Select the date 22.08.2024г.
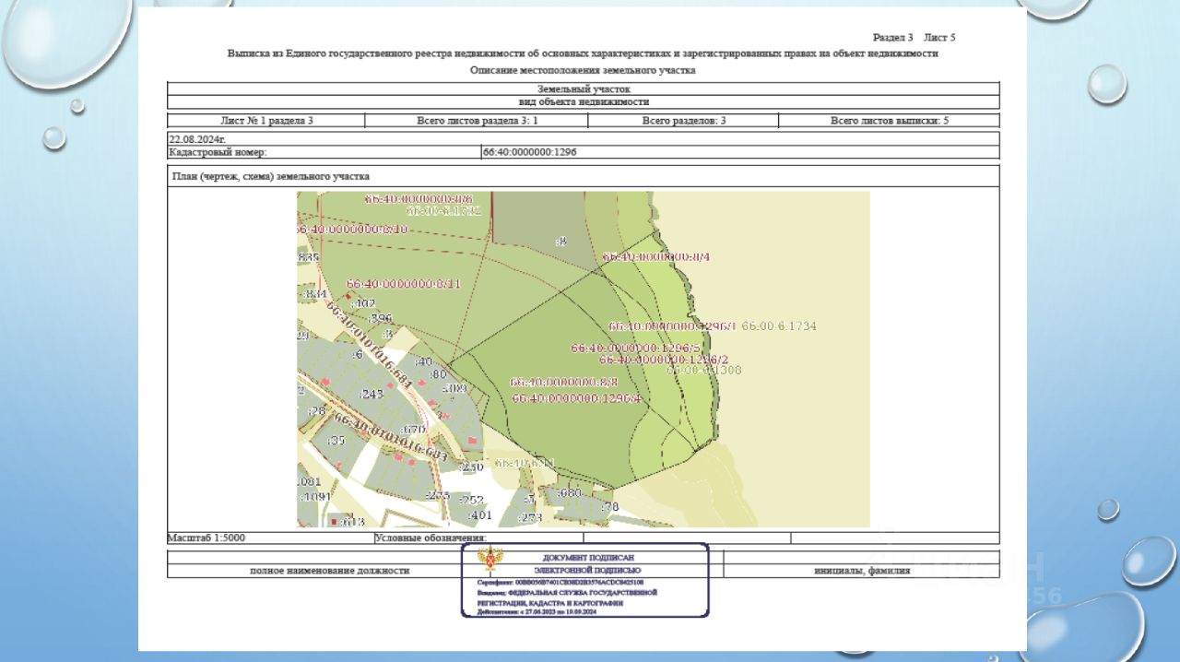This screenshot has width=1180, height=662. point(197,138)
